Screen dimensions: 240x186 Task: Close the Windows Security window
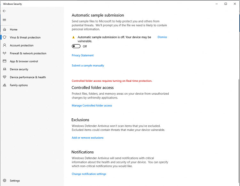235,4
